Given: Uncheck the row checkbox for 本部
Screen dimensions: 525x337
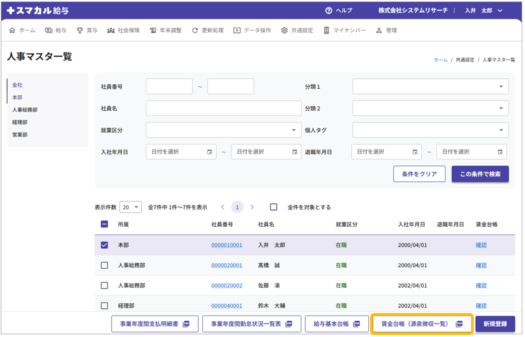Looking at the screenshot, I should (x=104, y=245).
